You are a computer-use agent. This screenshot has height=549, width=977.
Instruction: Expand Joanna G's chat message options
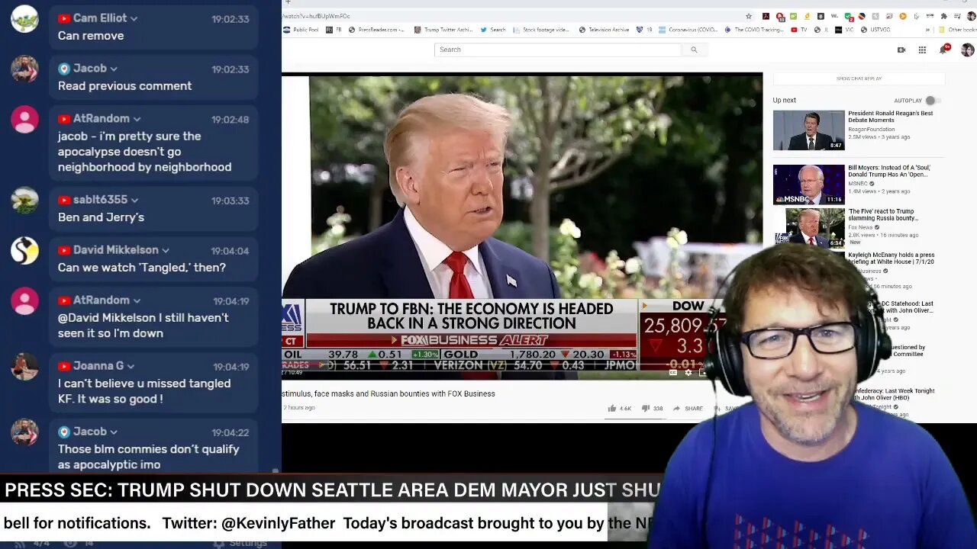131,366
